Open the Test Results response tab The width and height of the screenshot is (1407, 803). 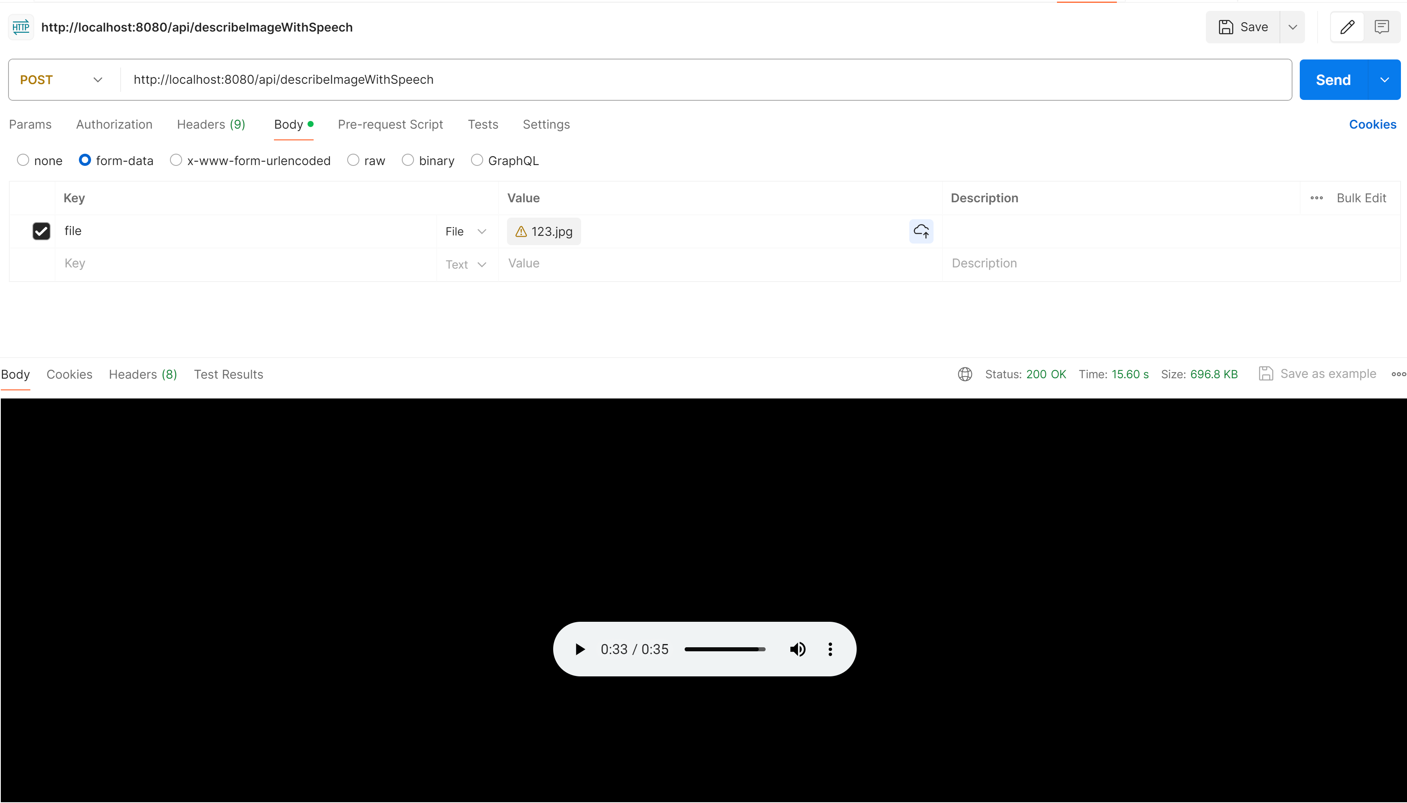coord(228,375)
